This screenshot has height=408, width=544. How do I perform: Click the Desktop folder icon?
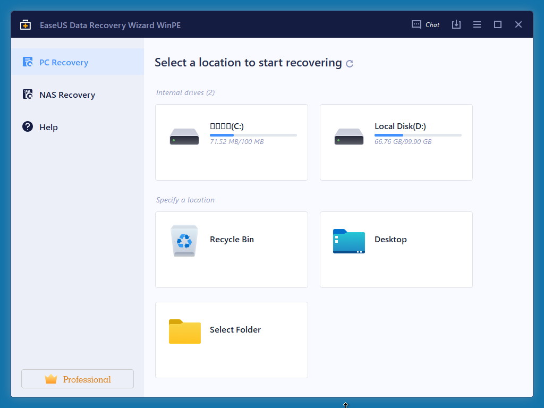(x=349, y=241)
